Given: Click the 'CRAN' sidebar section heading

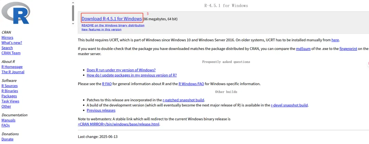Looking at the screenshot, I should coord(6,32).
